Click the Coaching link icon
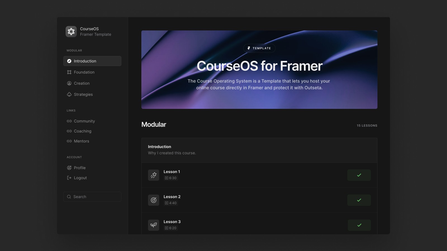Screen dimensions: 447x251 tap(69, 131)
